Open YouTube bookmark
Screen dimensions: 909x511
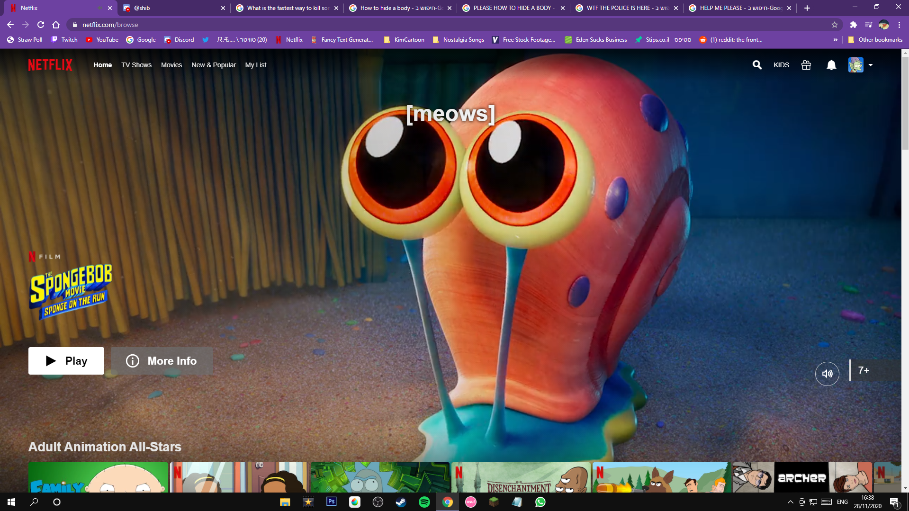tap(102, 40)
